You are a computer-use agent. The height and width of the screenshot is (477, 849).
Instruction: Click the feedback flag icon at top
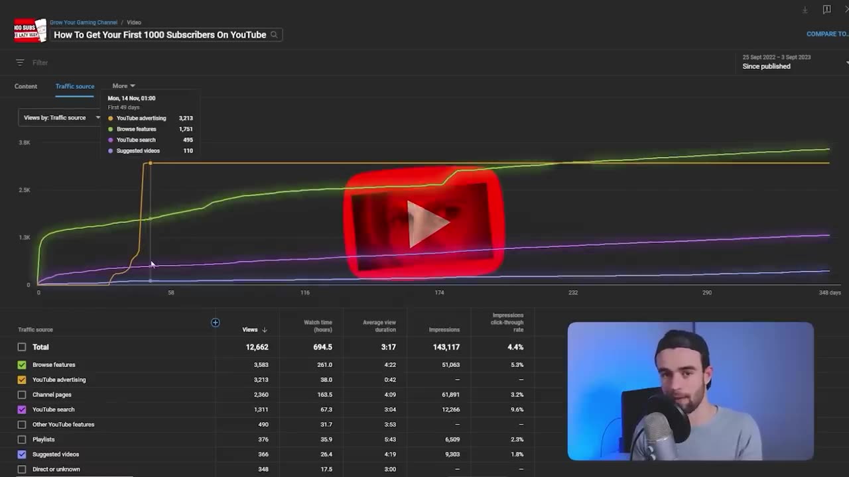tap(826, 10)
